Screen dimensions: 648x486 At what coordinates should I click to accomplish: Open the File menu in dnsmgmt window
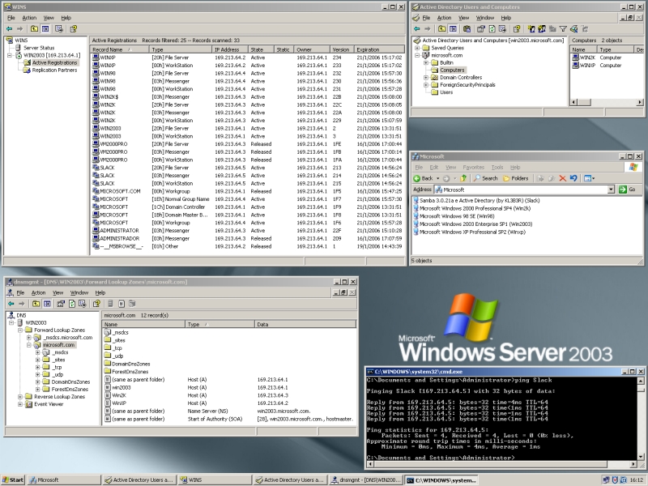pos(20,292)
